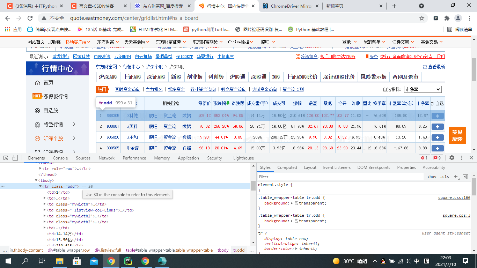Open the 阅读清单 reading list button
The height and width of the screenshot is (268, 477).
[x=460, y=29]
